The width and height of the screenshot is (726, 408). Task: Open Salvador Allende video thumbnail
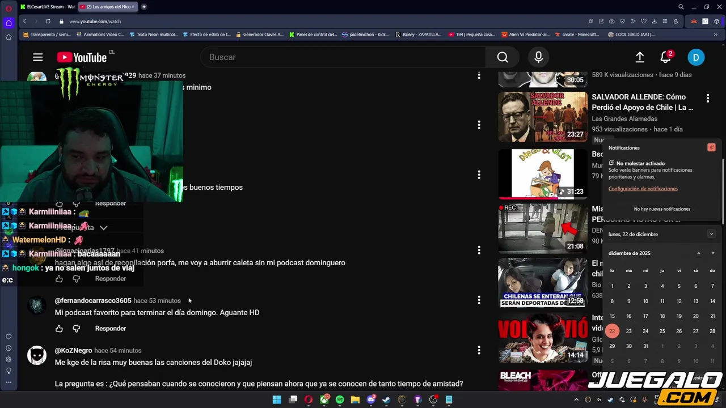[x=543, y=117]
